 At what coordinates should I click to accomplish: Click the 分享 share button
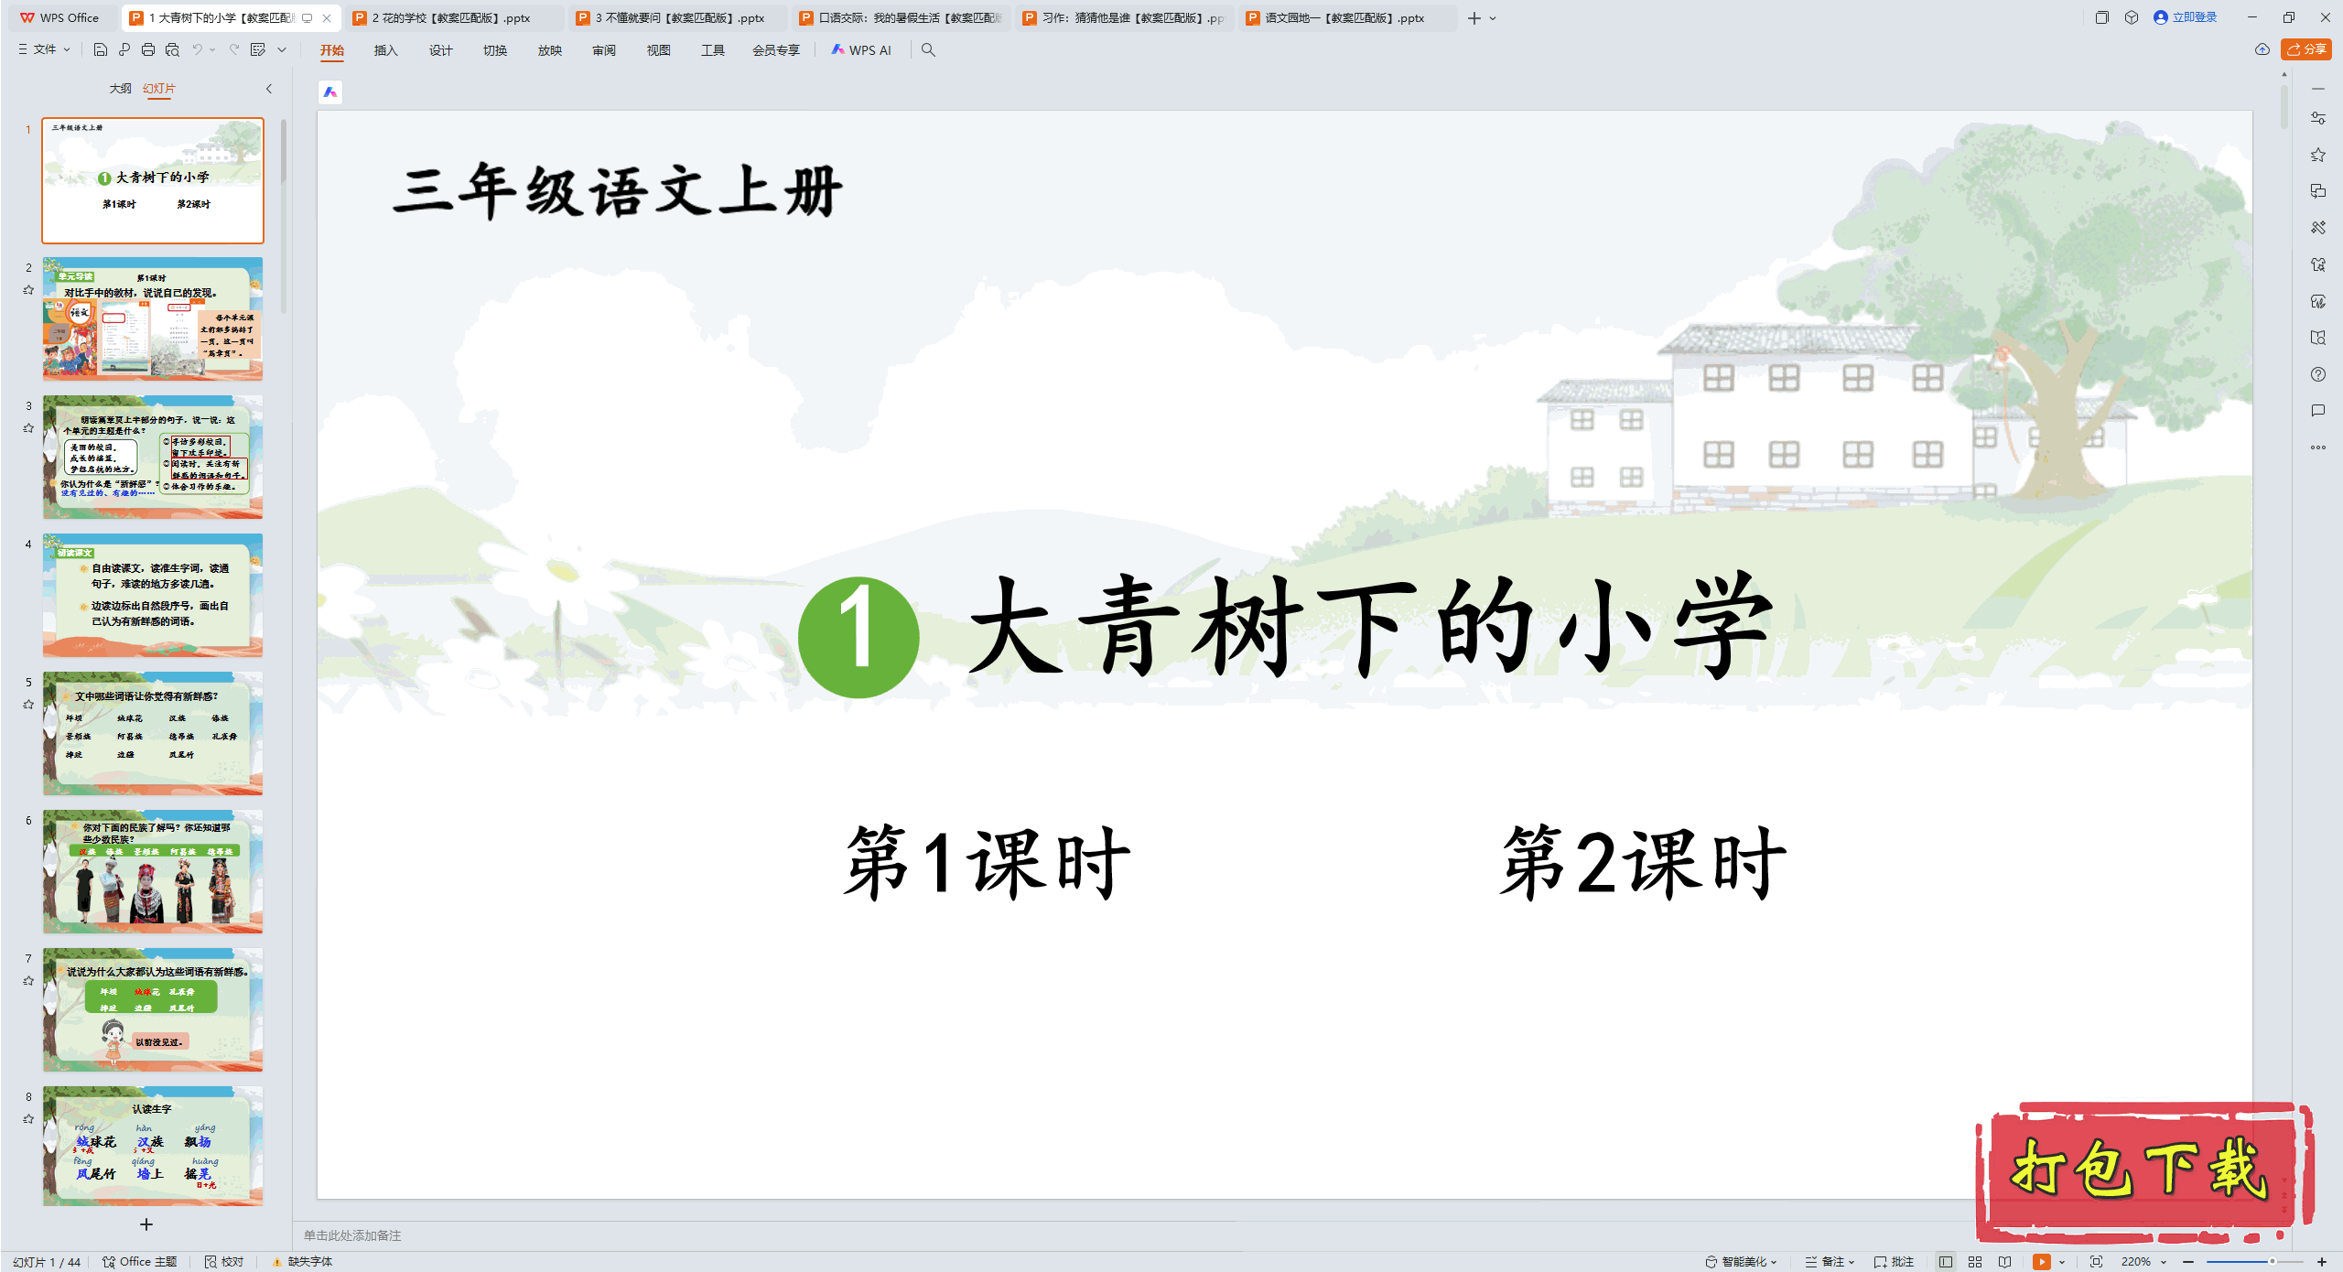(x=2306, y=49)
